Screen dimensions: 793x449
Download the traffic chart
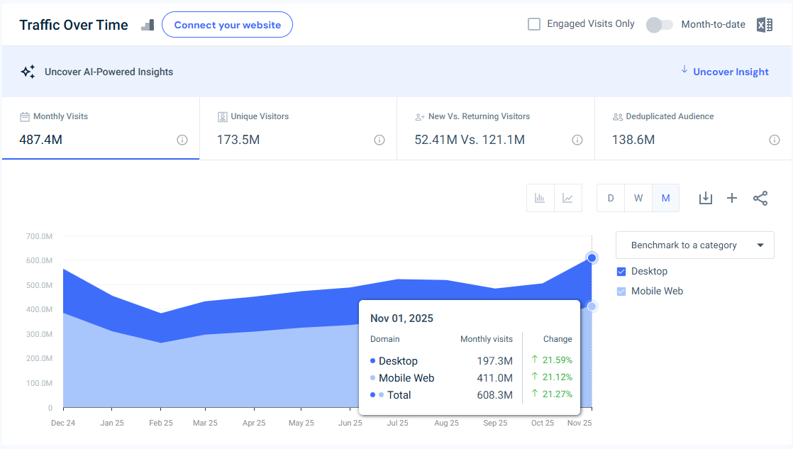click(705, 198)
